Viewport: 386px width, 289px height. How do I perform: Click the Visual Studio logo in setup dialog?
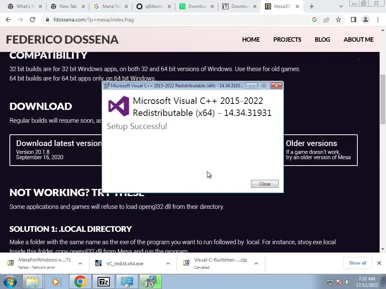pos(119,106)
